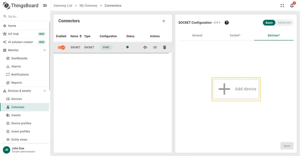The height and width of the screenshot is (156, 300).
Task: Open Home in the sidebar
Action: point(24,26)
